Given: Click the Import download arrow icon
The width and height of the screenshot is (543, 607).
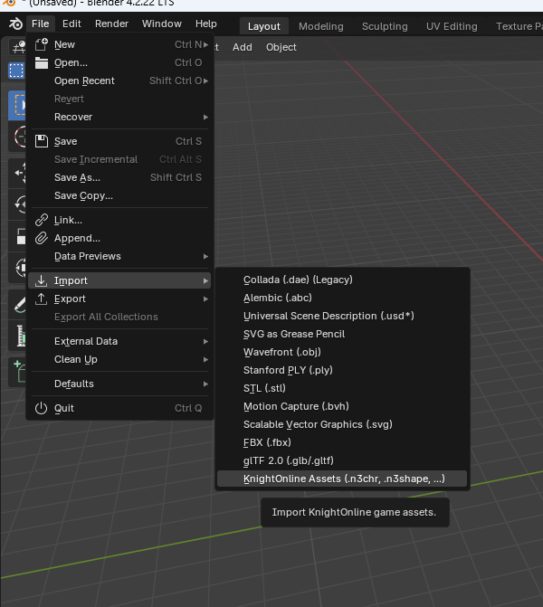Looking at the screenshot, I should click(x=42, y=280).
